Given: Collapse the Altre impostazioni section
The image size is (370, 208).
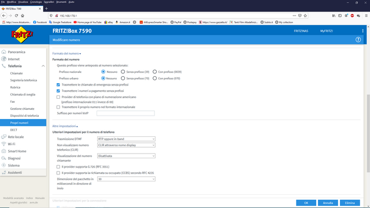Looking at the screenshot, I should [x=65, y=126].
